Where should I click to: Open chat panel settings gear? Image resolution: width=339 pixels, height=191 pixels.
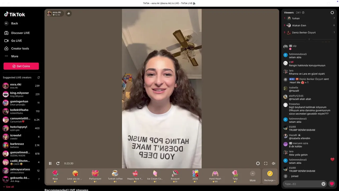pyautogui.click(x=332, y=12)
